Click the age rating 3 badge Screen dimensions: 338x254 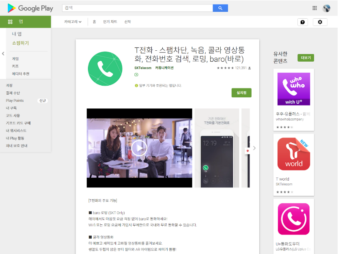(136, 75)
